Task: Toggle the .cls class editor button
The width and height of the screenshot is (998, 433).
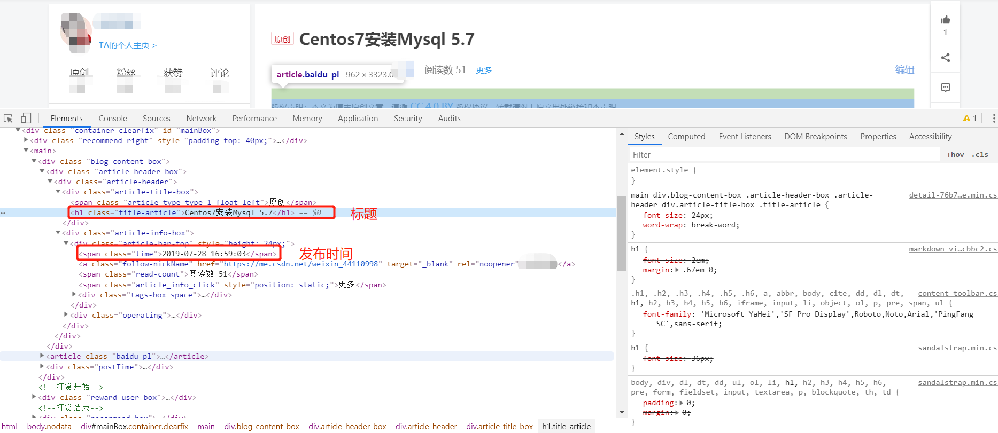Action: [980, 155]
